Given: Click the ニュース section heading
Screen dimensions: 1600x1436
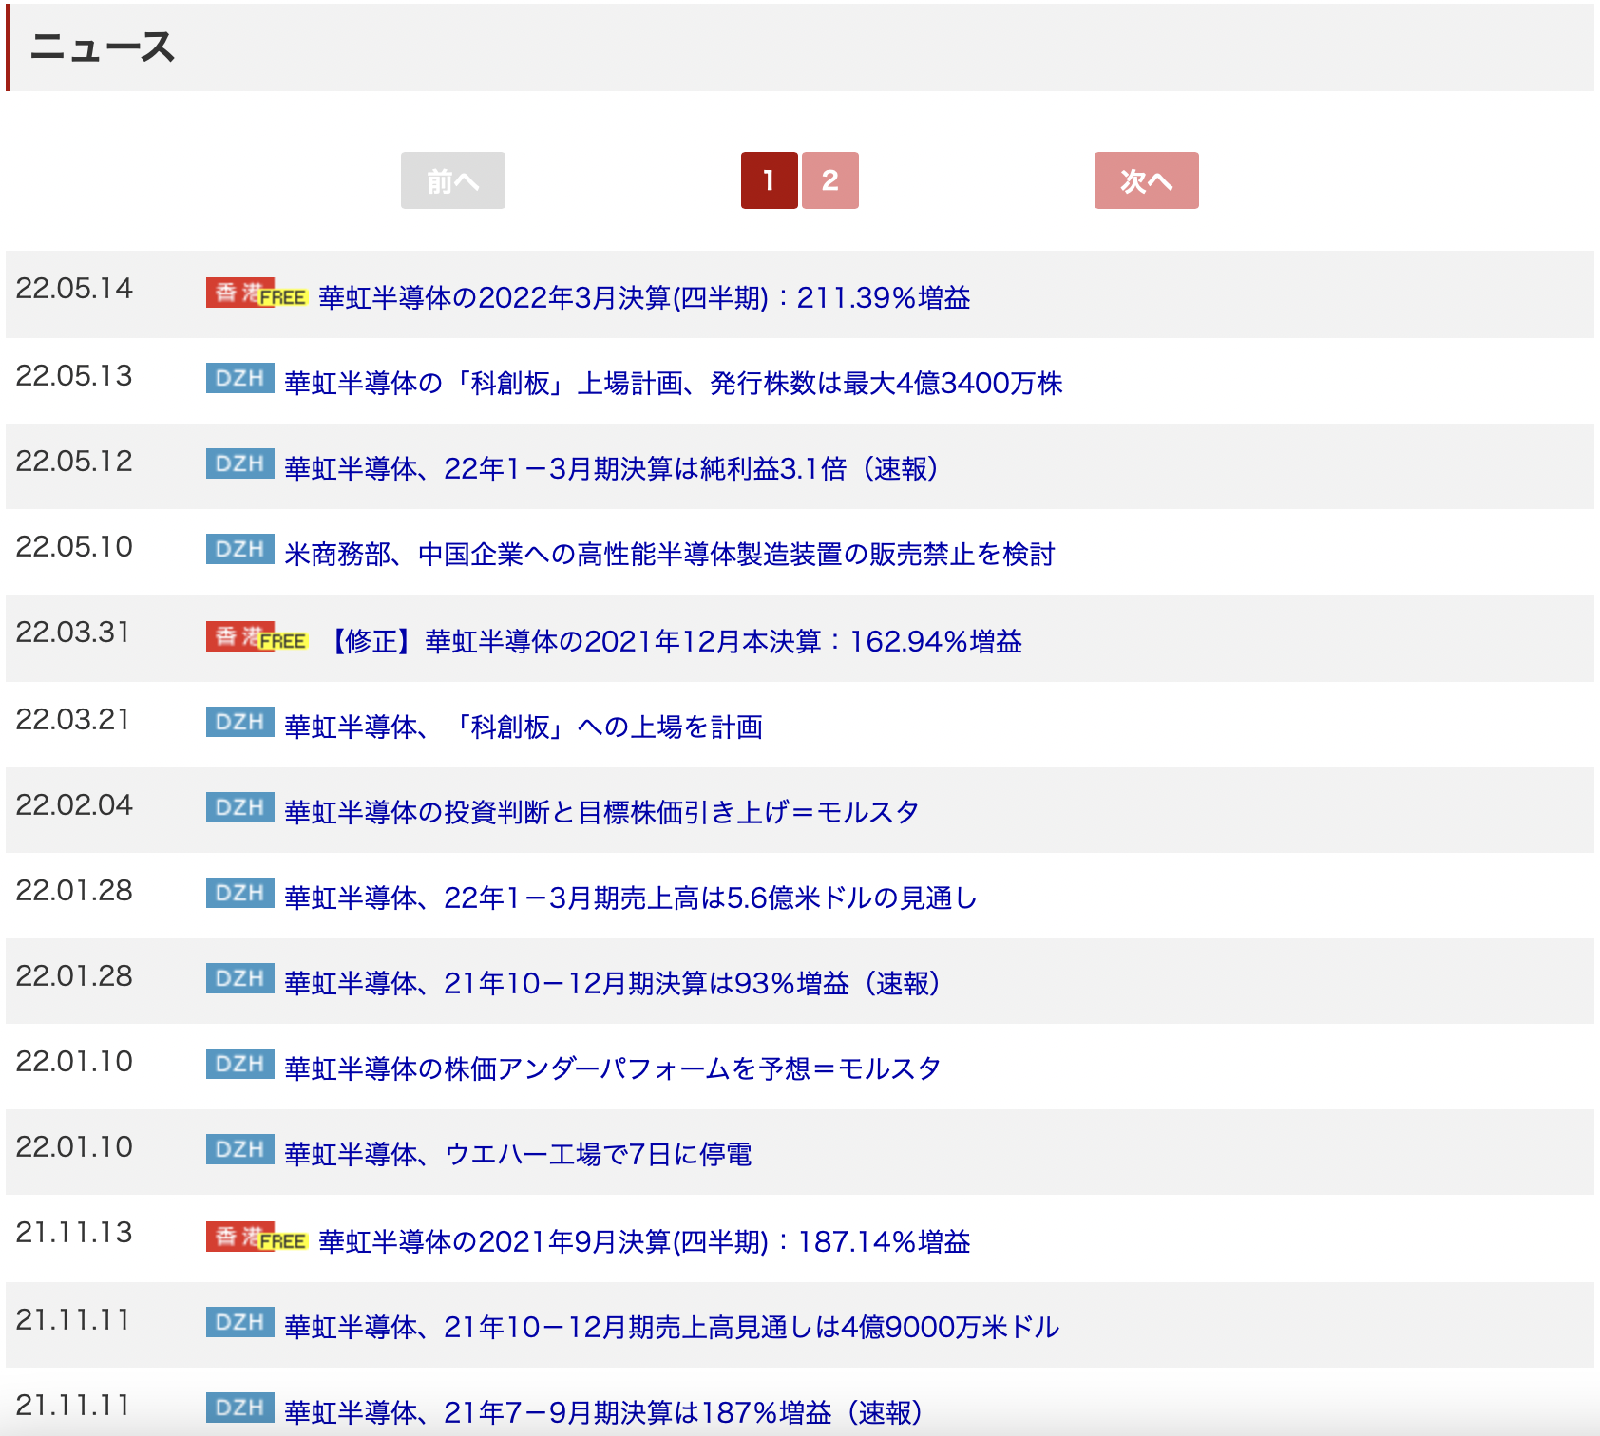Looking at the screenshot, I should (103, 47).
